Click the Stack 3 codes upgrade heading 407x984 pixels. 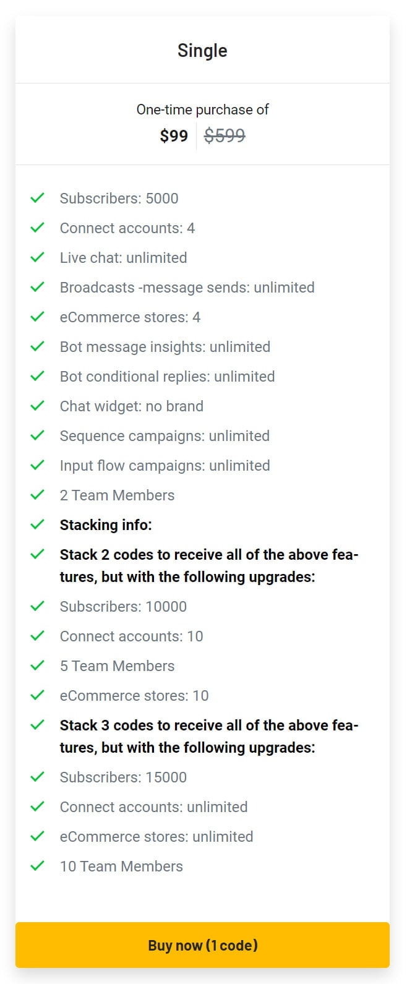click(x=209, y=736)
